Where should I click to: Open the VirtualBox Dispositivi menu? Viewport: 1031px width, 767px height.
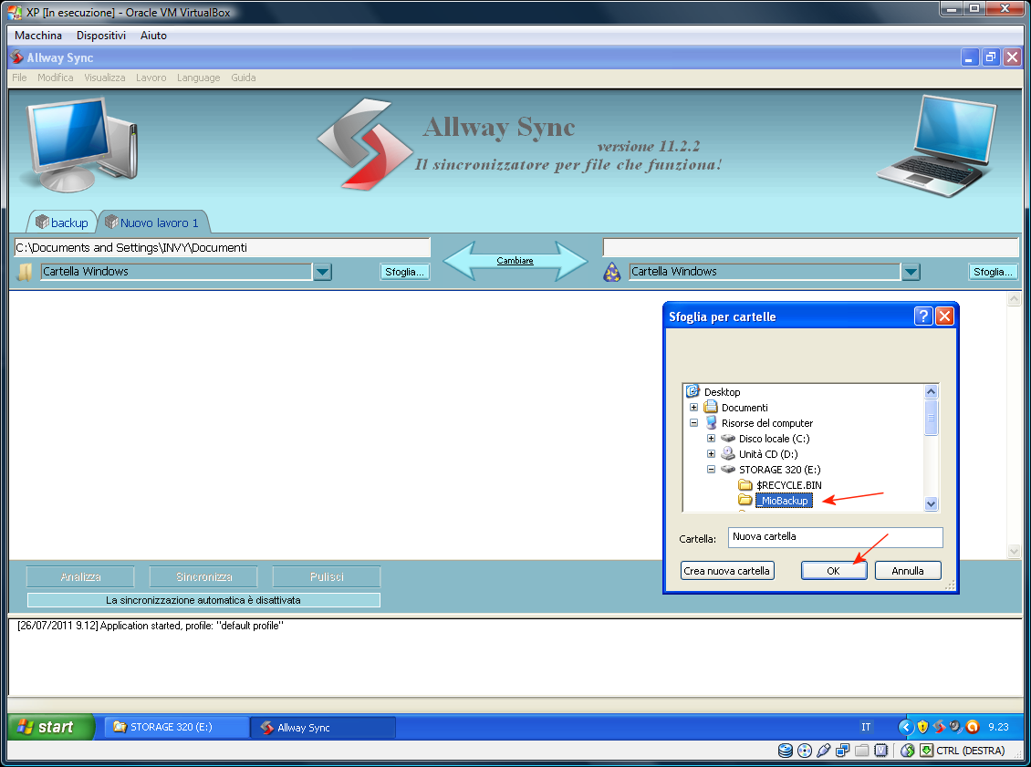(101, 36)
